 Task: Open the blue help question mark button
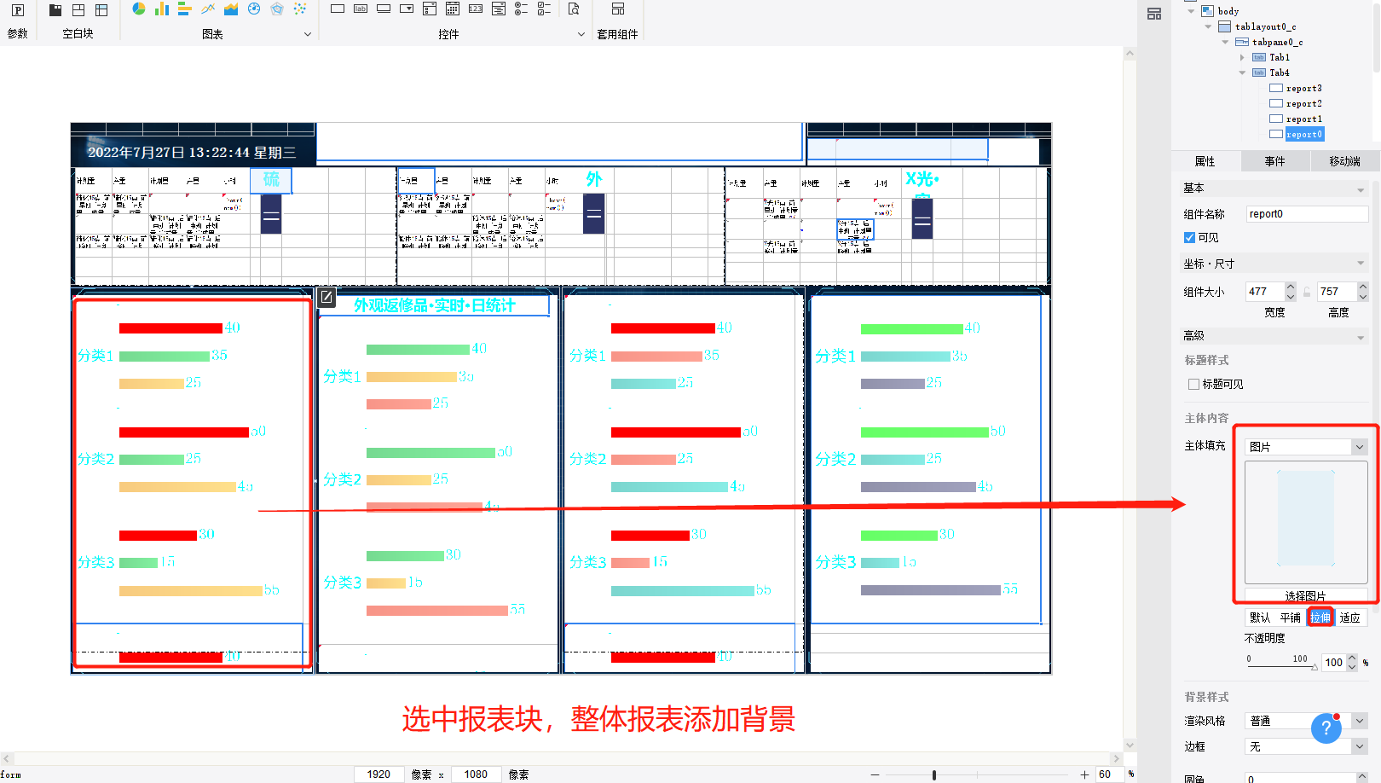coord(1326,728)
